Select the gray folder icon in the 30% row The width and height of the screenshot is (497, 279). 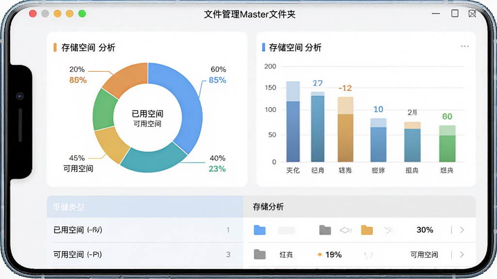click(x=325, y=230)
